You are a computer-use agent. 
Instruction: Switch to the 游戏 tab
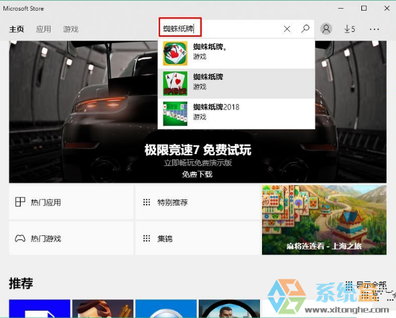pos(71,29)
